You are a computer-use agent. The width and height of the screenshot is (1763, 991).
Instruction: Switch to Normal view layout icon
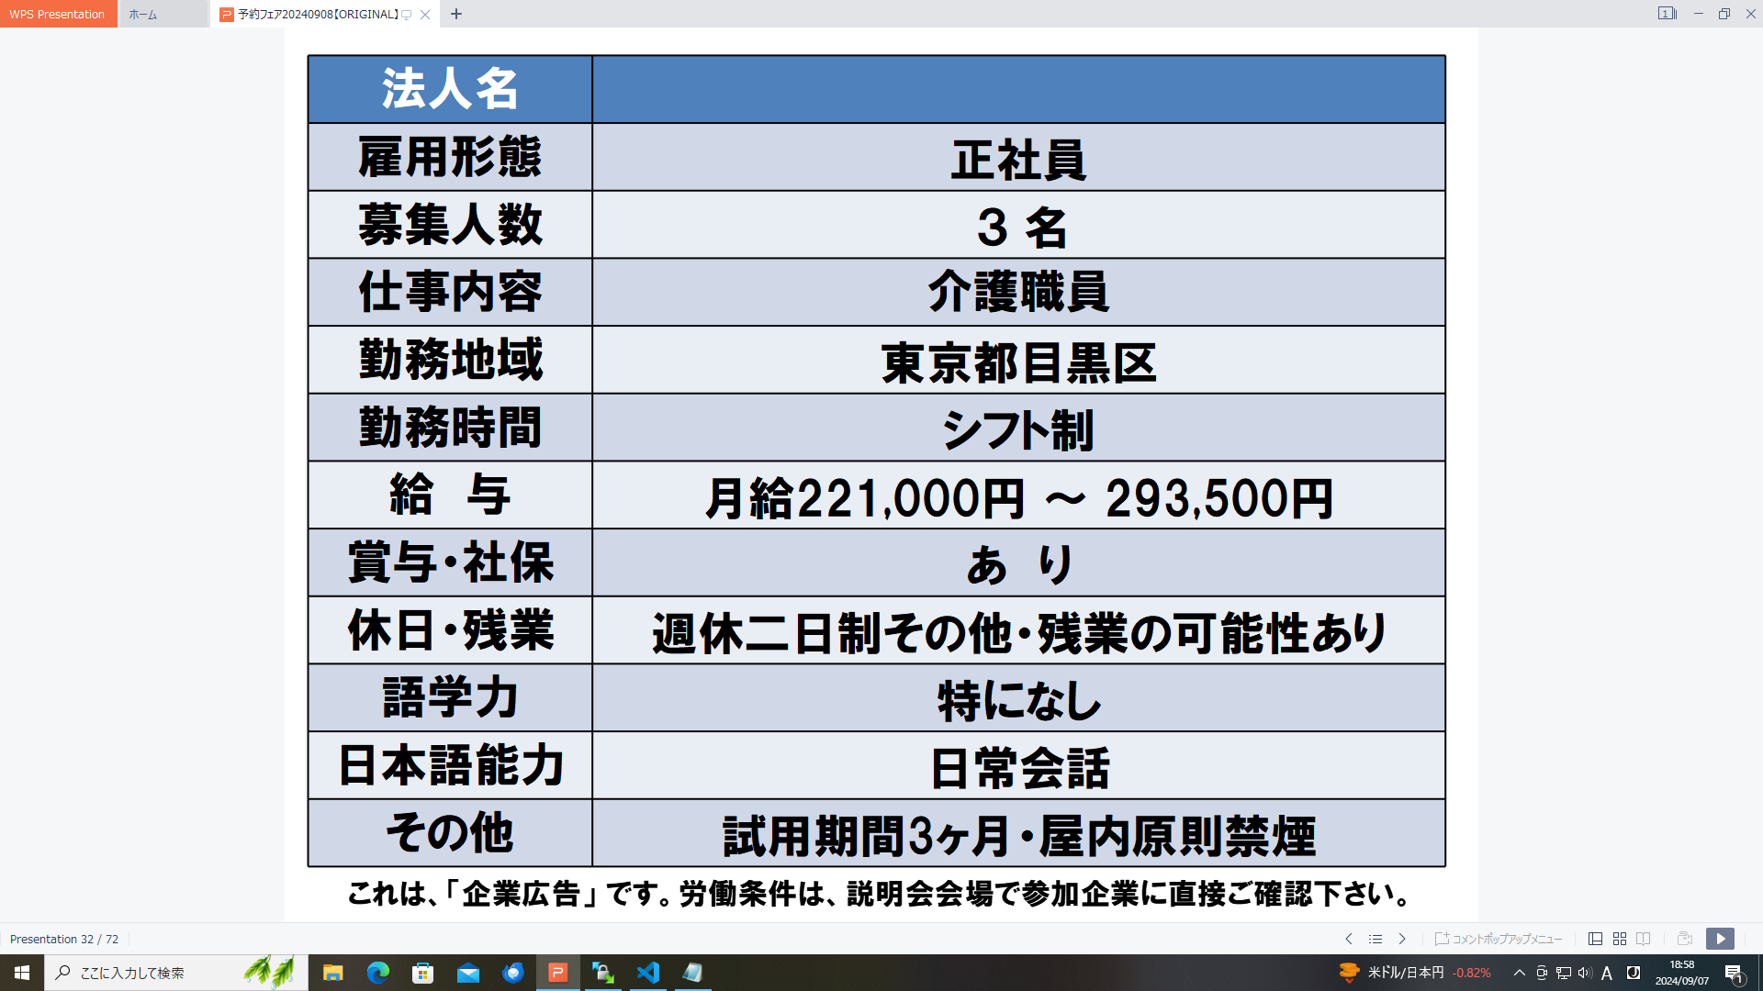(x=1595, y=939)
